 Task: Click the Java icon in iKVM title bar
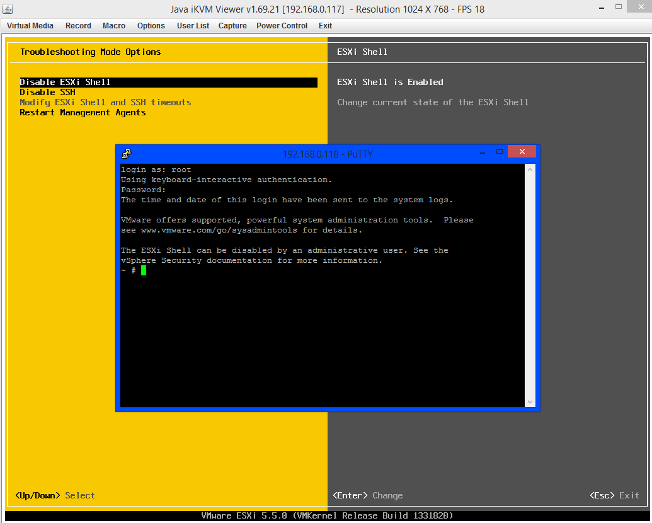pyautogui.click(x=8, y=8)
